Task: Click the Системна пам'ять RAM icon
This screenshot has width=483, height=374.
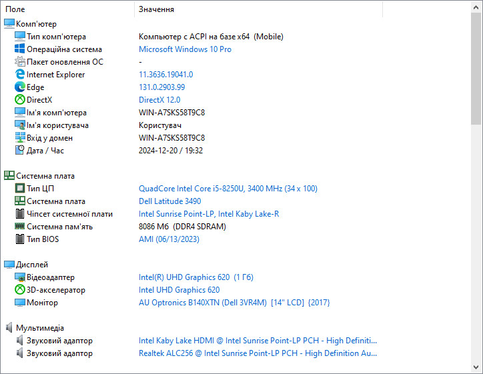Action: point(20,226)
